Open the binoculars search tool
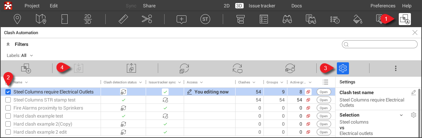Screen dimensions: 422x138 click(287, 19)
